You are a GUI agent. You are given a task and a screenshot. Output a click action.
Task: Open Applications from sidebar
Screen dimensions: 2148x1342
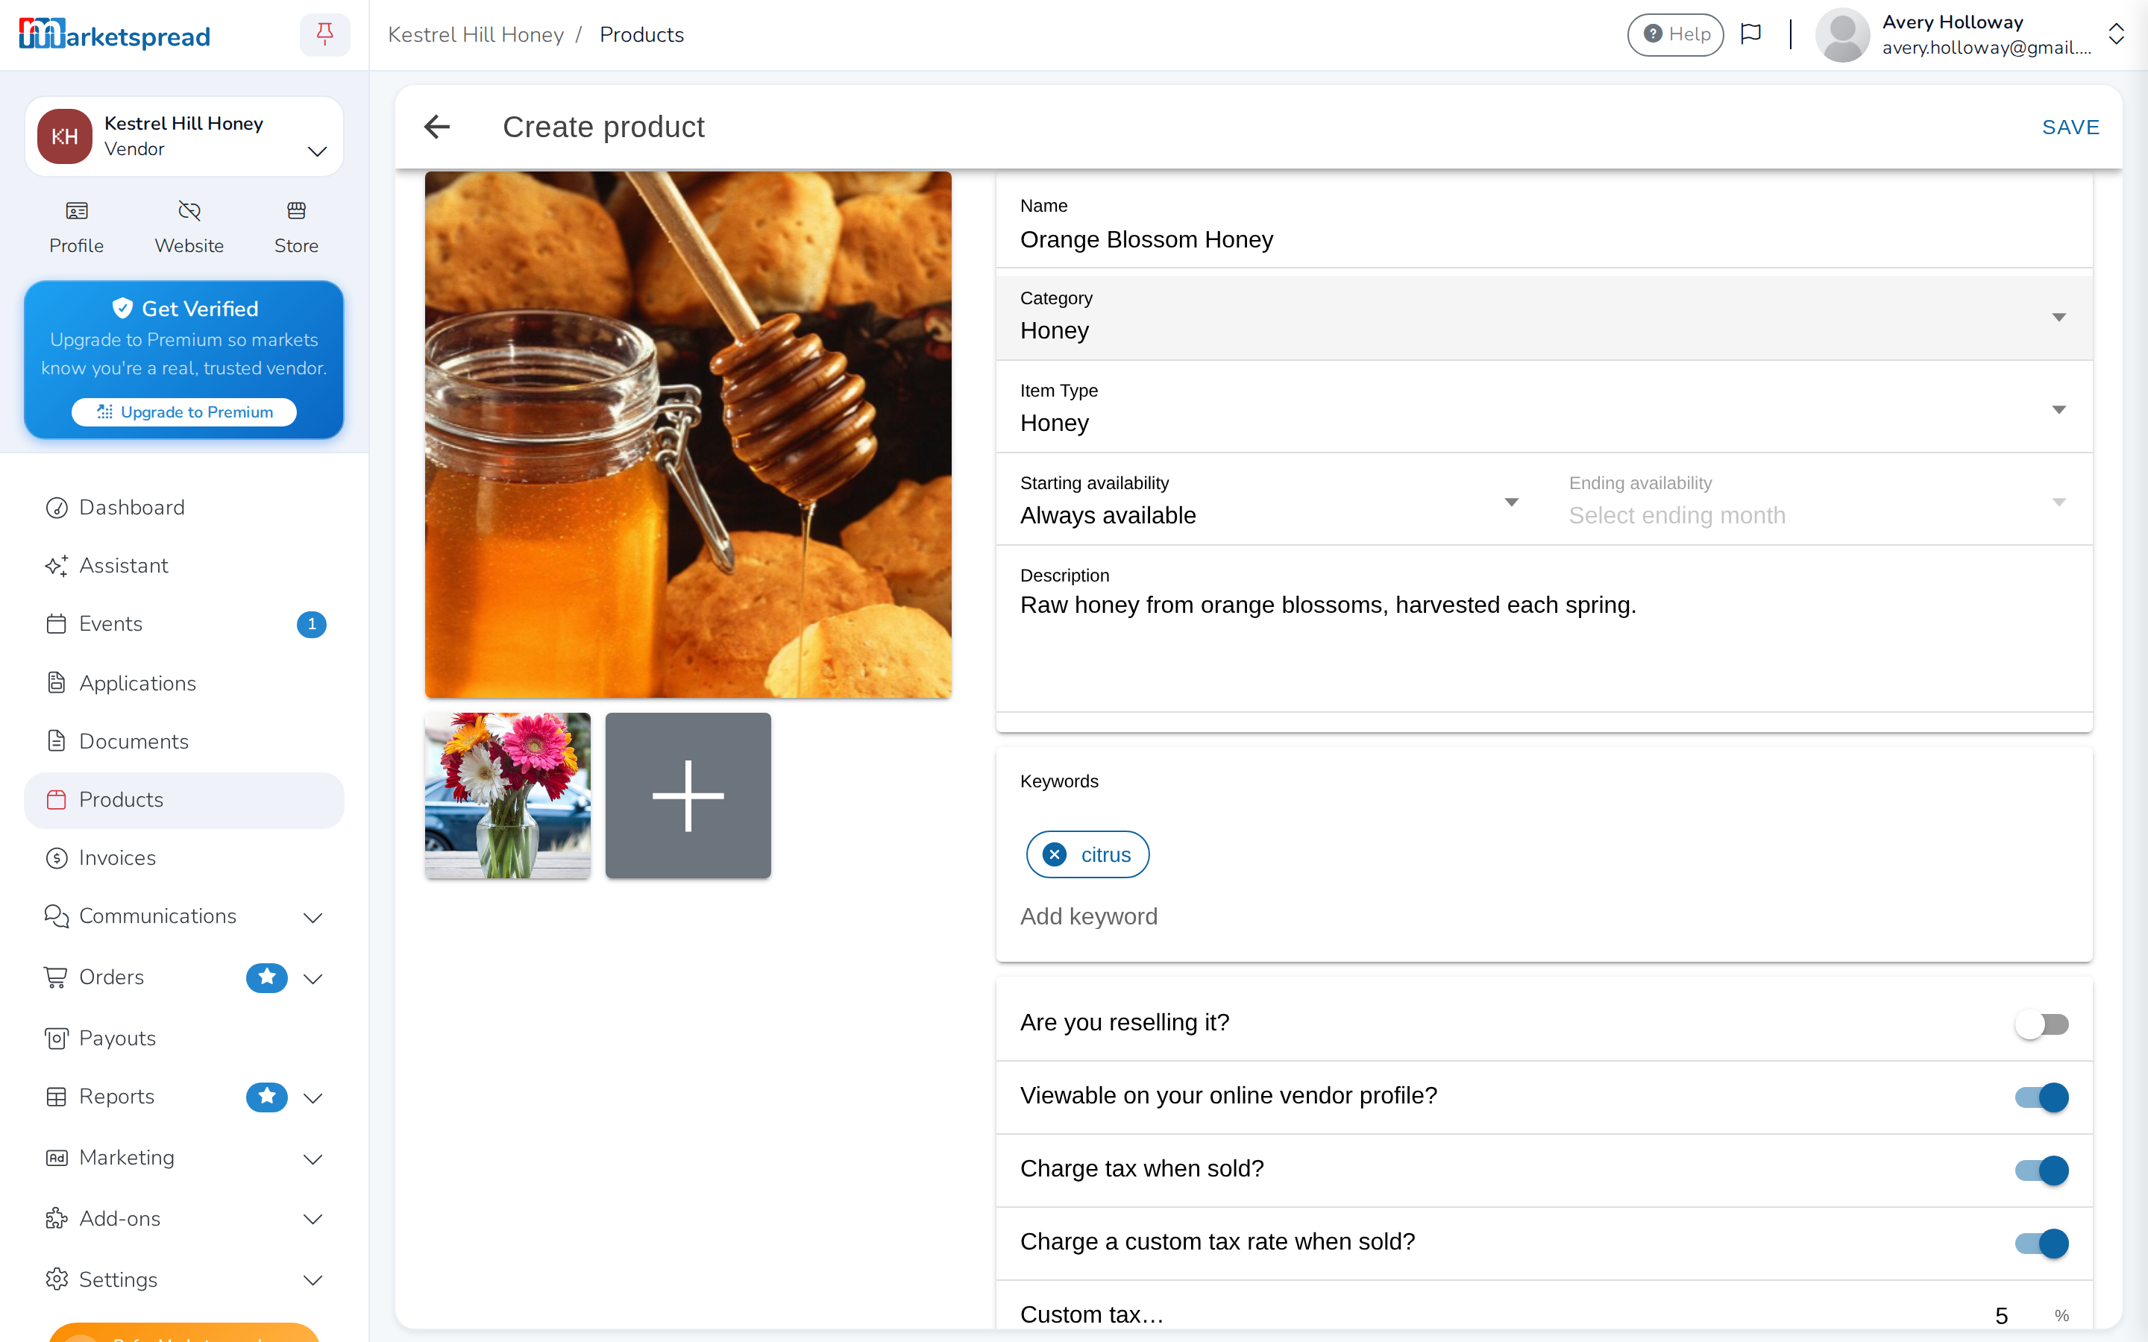tap(183, 684)
